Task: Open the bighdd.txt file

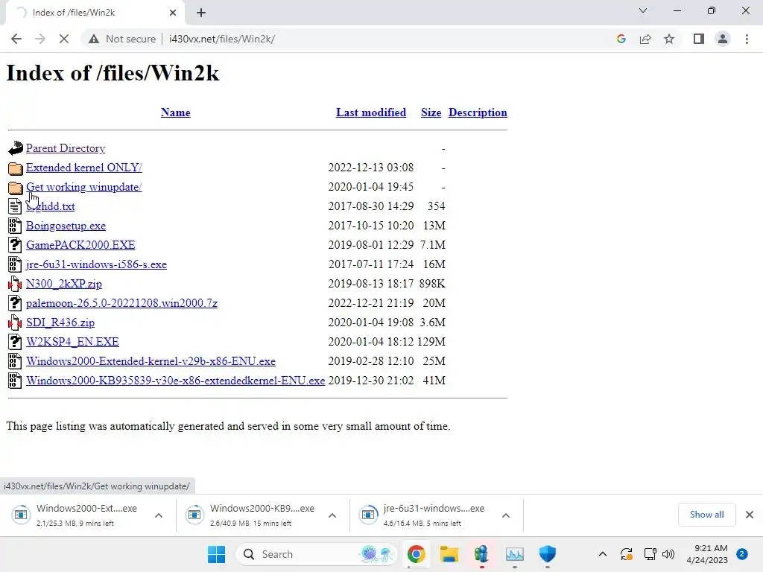Action: [x=51, y=207]
